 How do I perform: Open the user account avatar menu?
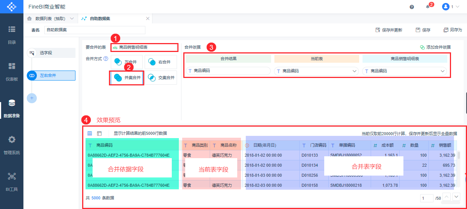pos(445,7)
